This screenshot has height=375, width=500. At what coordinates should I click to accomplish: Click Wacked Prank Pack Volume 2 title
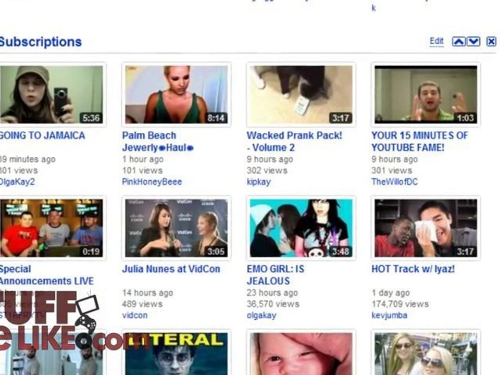(x=294, y=141)
